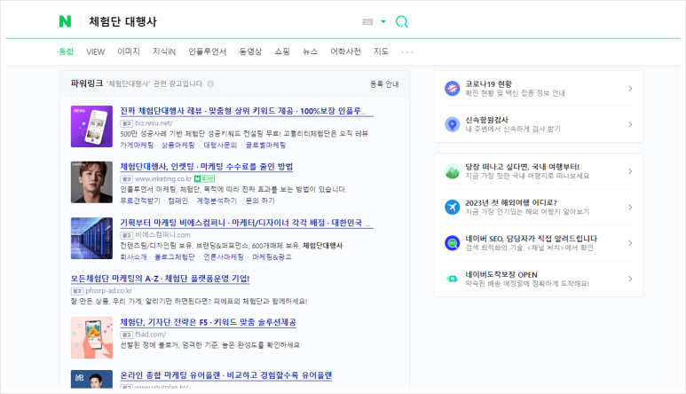Screen dimensions: 686x394
Task: Select the 뉴스 tab
Action: point(311,51)
